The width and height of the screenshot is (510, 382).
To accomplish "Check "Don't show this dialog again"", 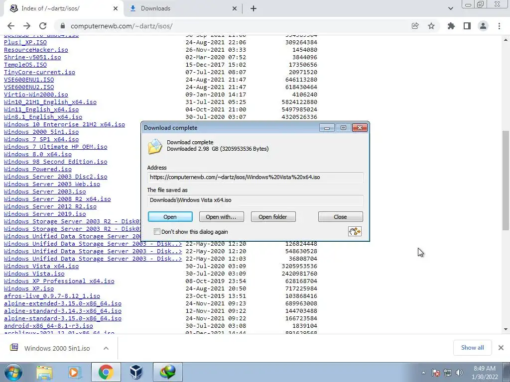I will pyautogui.click(x=157, y=232).
